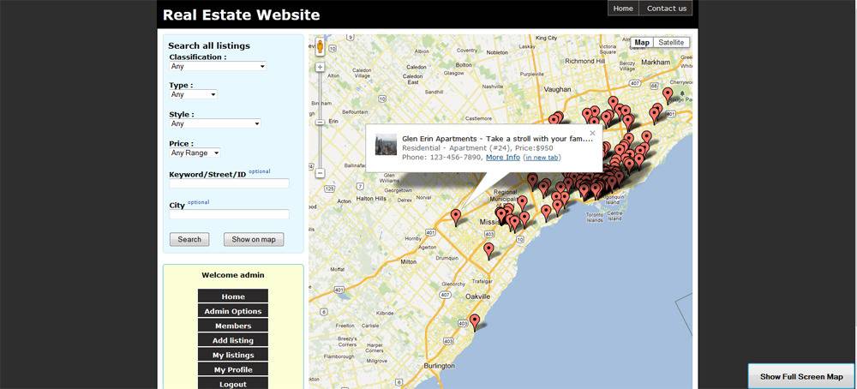The width and height of the screenshot is (857, 389).
Task: Grab the Street View pegman icon
Action: point(321,46)
